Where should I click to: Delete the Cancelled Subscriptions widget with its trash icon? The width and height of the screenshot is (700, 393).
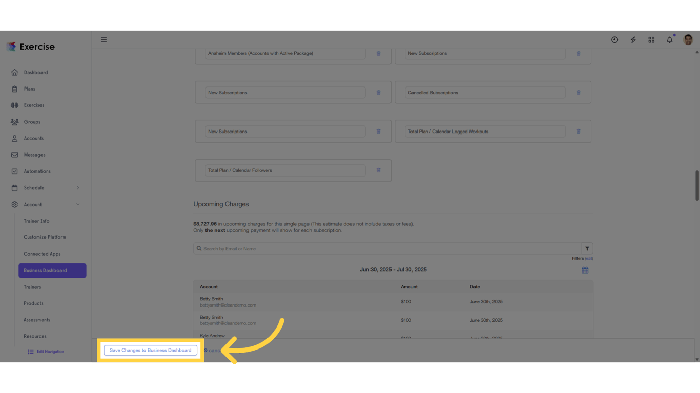tap(578, 92)
